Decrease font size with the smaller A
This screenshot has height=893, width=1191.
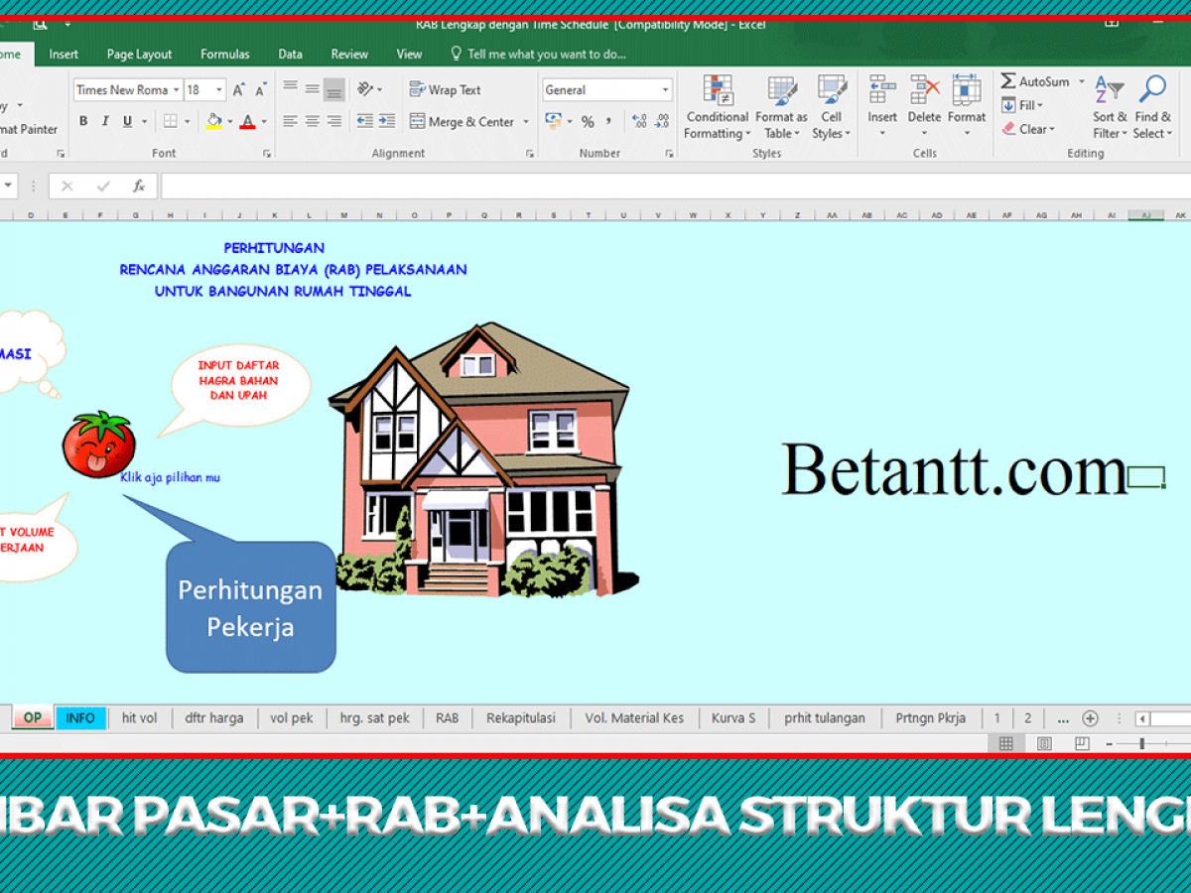(260, 90)
